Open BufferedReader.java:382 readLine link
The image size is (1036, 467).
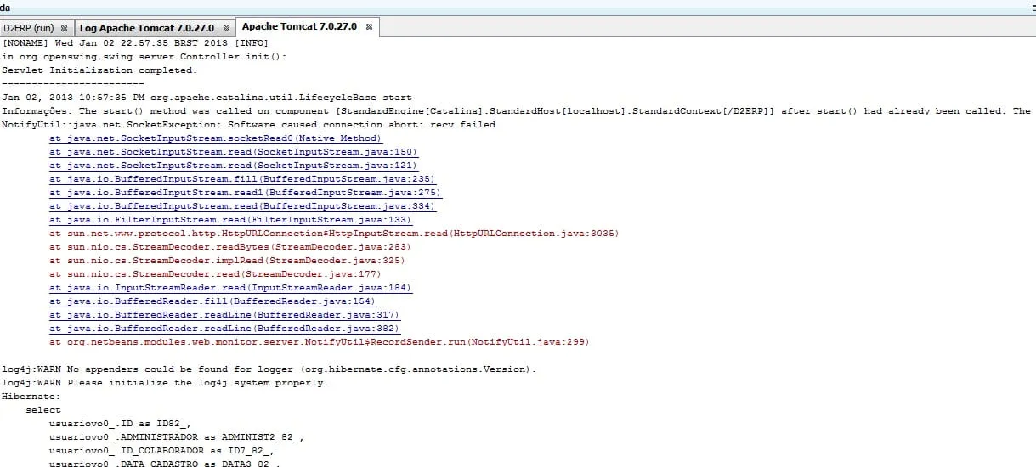tap(224, 329)
